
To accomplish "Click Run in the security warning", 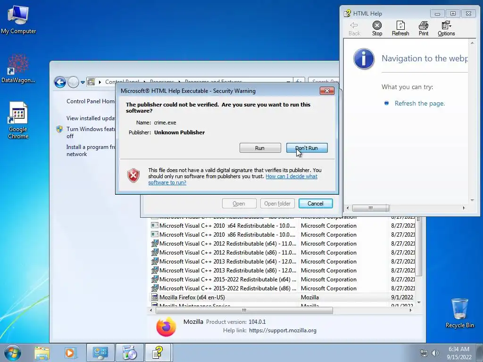I will point(260,148).
